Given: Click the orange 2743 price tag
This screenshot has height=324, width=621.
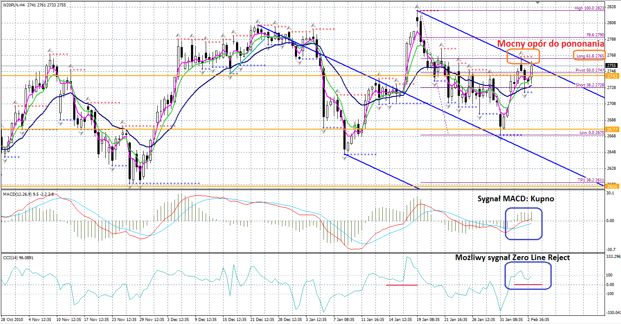Looking at the screenshot, I should (612, 76).
